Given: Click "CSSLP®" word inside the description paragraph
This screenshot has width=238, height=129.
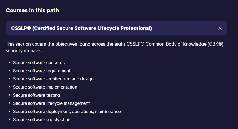Looking at the screenshot, I should (x=135, y=44).
